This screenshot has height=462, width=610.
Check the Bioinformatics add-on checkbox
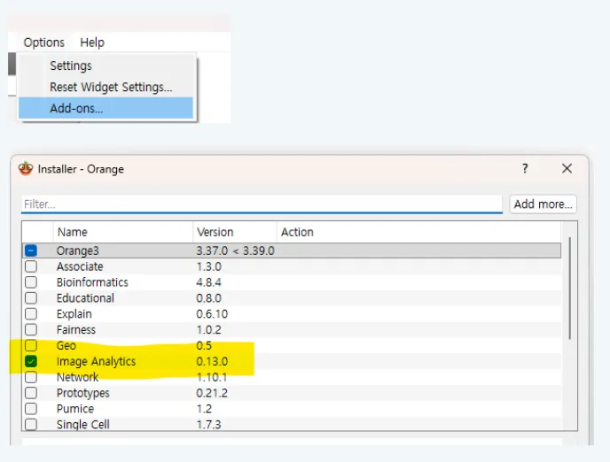pyautogui.click(x=31, y=282)
